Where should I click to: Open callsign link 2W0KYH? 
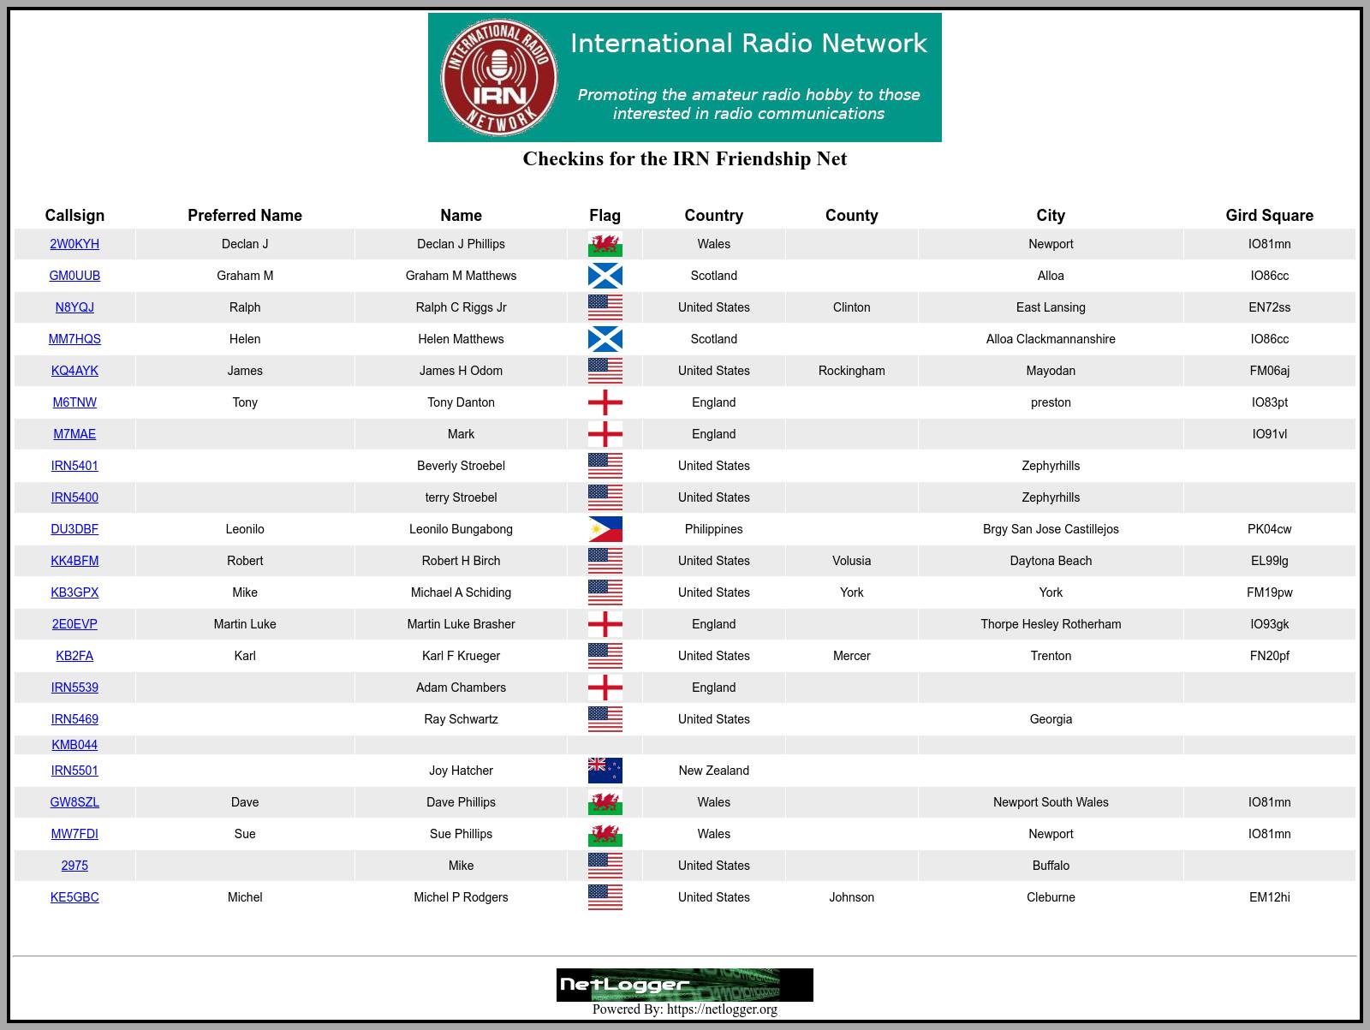tap(74, 244)
